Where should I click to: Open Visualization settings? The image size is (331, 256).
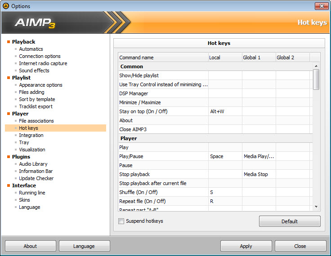coord(32,150)
